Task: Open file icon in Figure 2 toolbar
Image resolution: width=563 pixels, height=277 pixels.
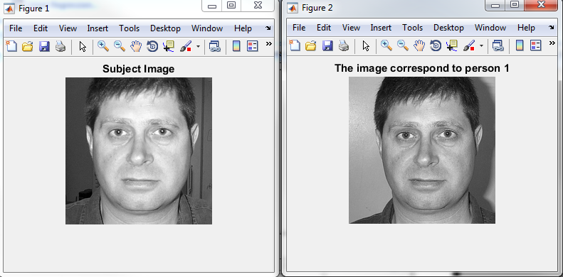Action: click(x=310, y=45)
